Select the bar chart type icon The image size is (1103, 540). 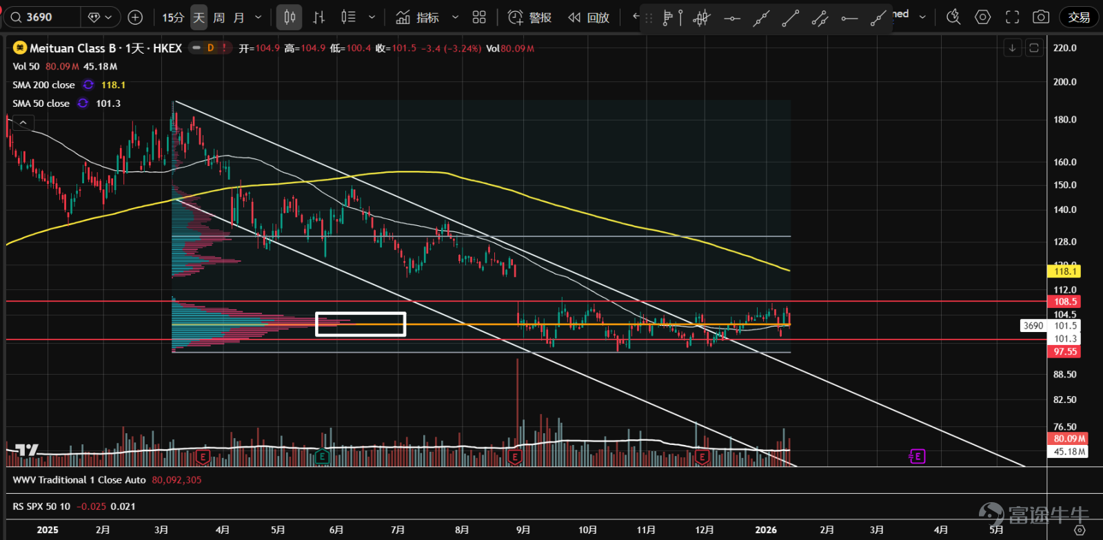tap(318, 17)
